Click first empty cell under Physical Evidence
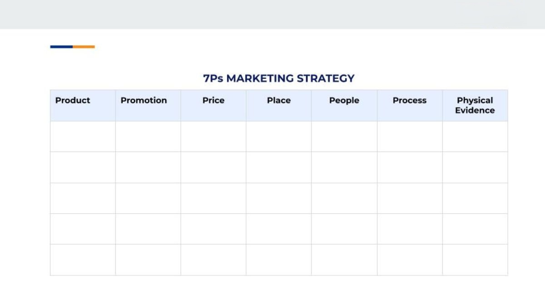Image resolution: width=545 pixels, height=285 pixels. [475, 137]
